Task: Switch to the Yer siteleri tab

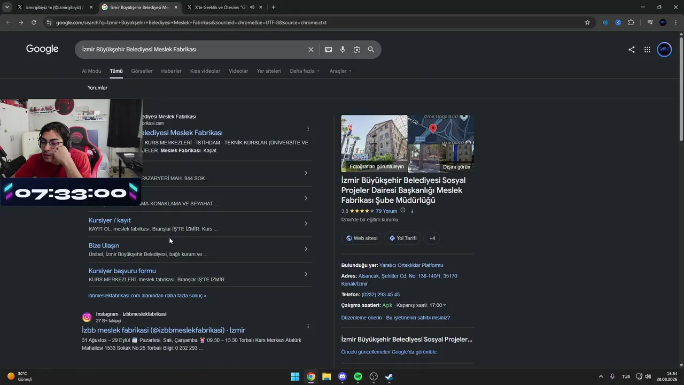Action: tap(269, 71)
